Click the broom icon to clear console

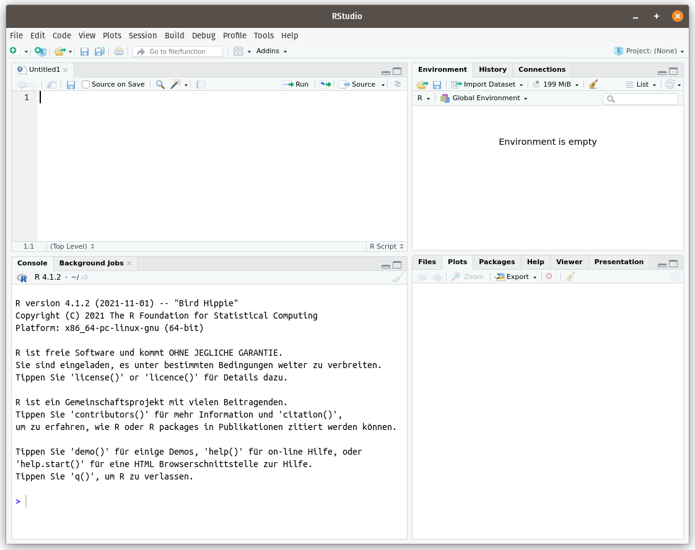tap(398, 278)
